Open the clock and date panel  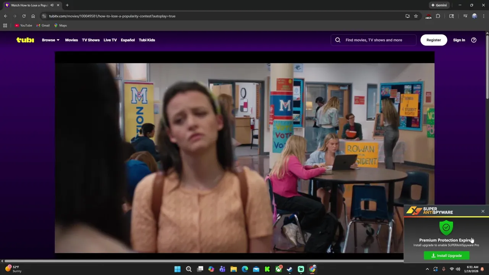pyautogui.click(x=472, y=269)
